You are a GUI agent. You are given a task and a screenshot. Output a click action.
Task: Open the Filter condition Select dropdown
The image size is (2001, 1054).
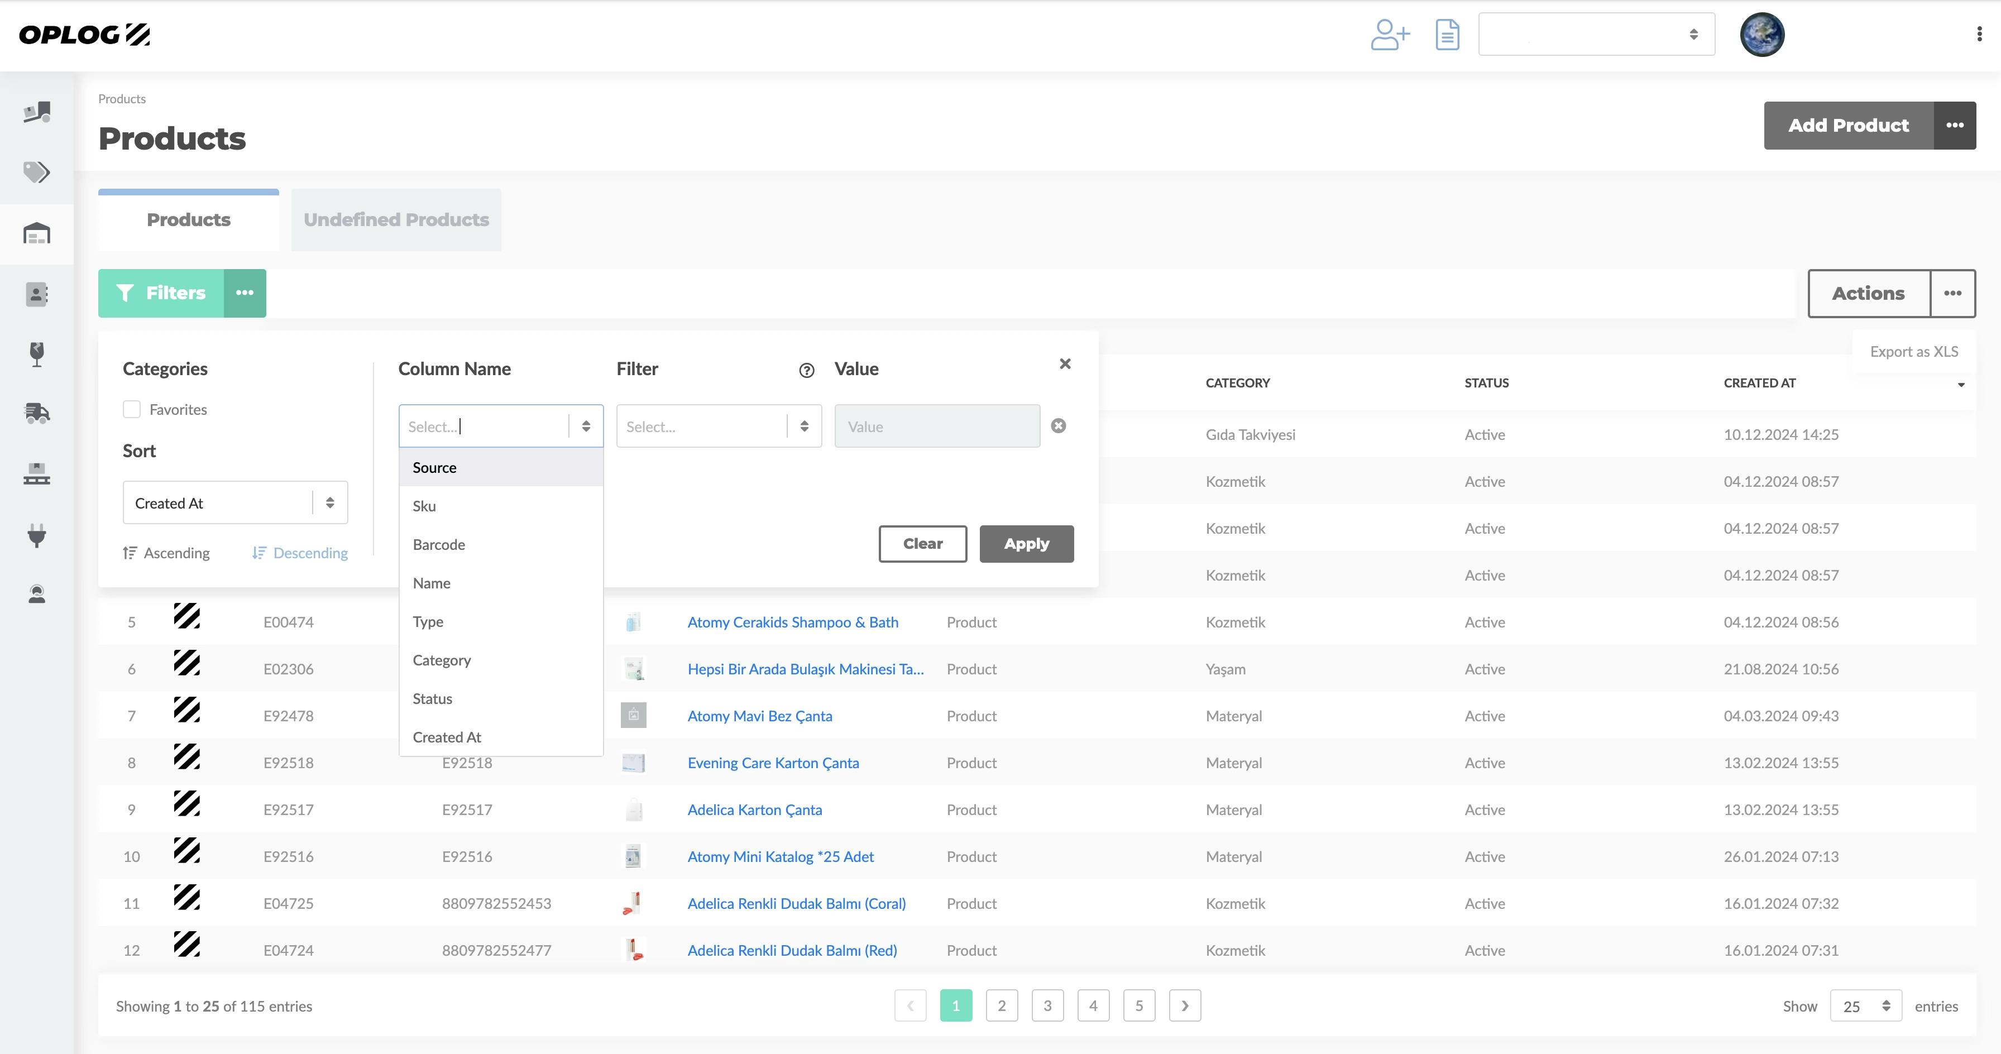click(x=718, y=427)
